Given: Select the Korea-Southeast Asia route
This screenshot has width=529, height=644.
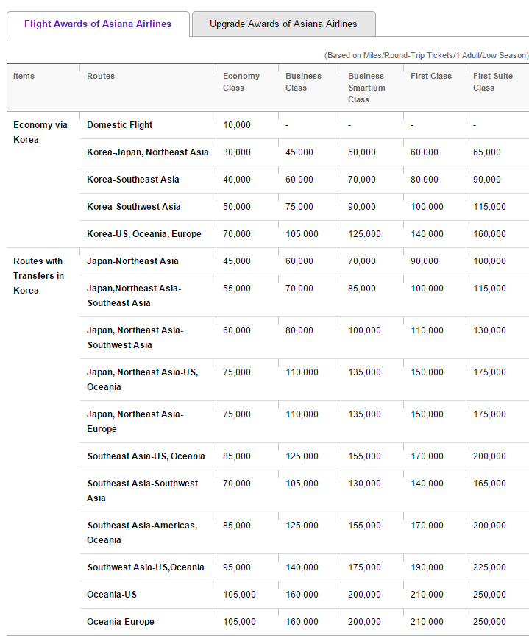Looking at the screenshot, I should click(x=132, y=180).
